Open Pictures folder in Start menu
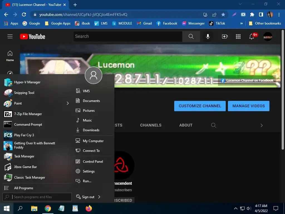Image resolution: width=285 pixels, height=214 pixels. [x=94, y=110]
